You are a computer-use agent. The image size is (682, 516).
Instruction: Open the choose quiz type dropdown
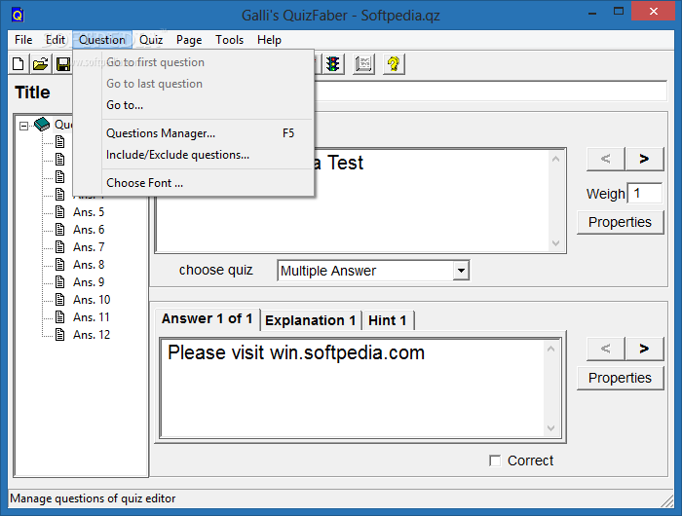click(461, 271)
